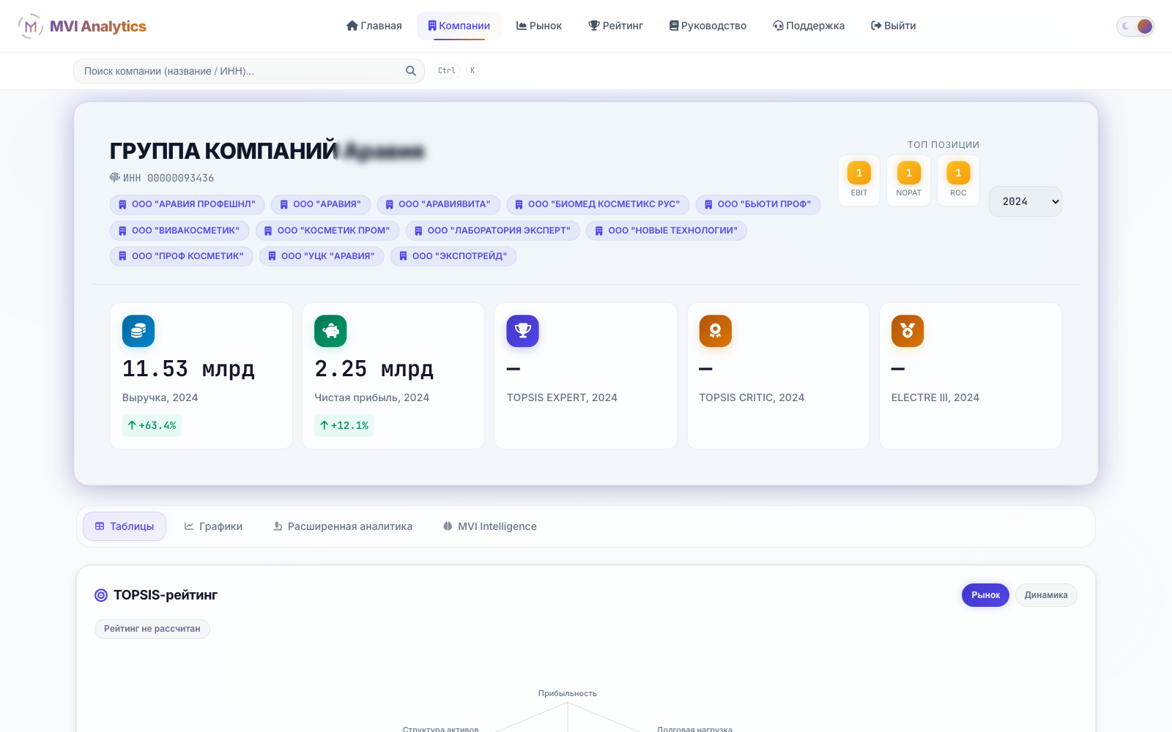The height and width of the screenshot is (732, 1172).
Task: Click the TOPSIS CRITIC award icon
Action: tap(716, 331)
